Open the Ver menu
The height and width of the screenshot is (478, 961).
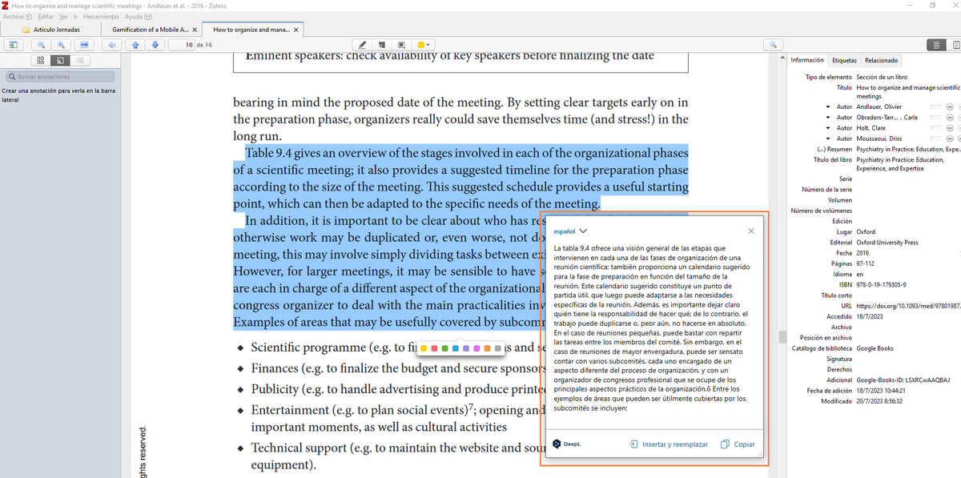click(x=63, y=16)
